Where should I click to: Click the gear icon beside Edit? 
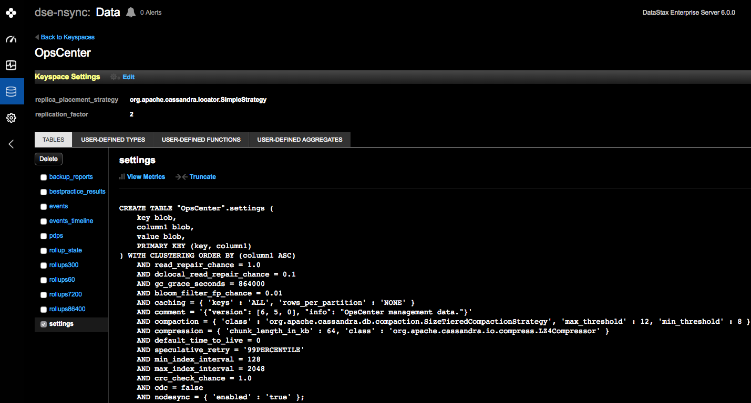114,77
